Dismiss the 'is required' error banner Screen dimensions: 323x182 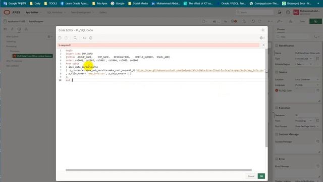pos(263,45)
